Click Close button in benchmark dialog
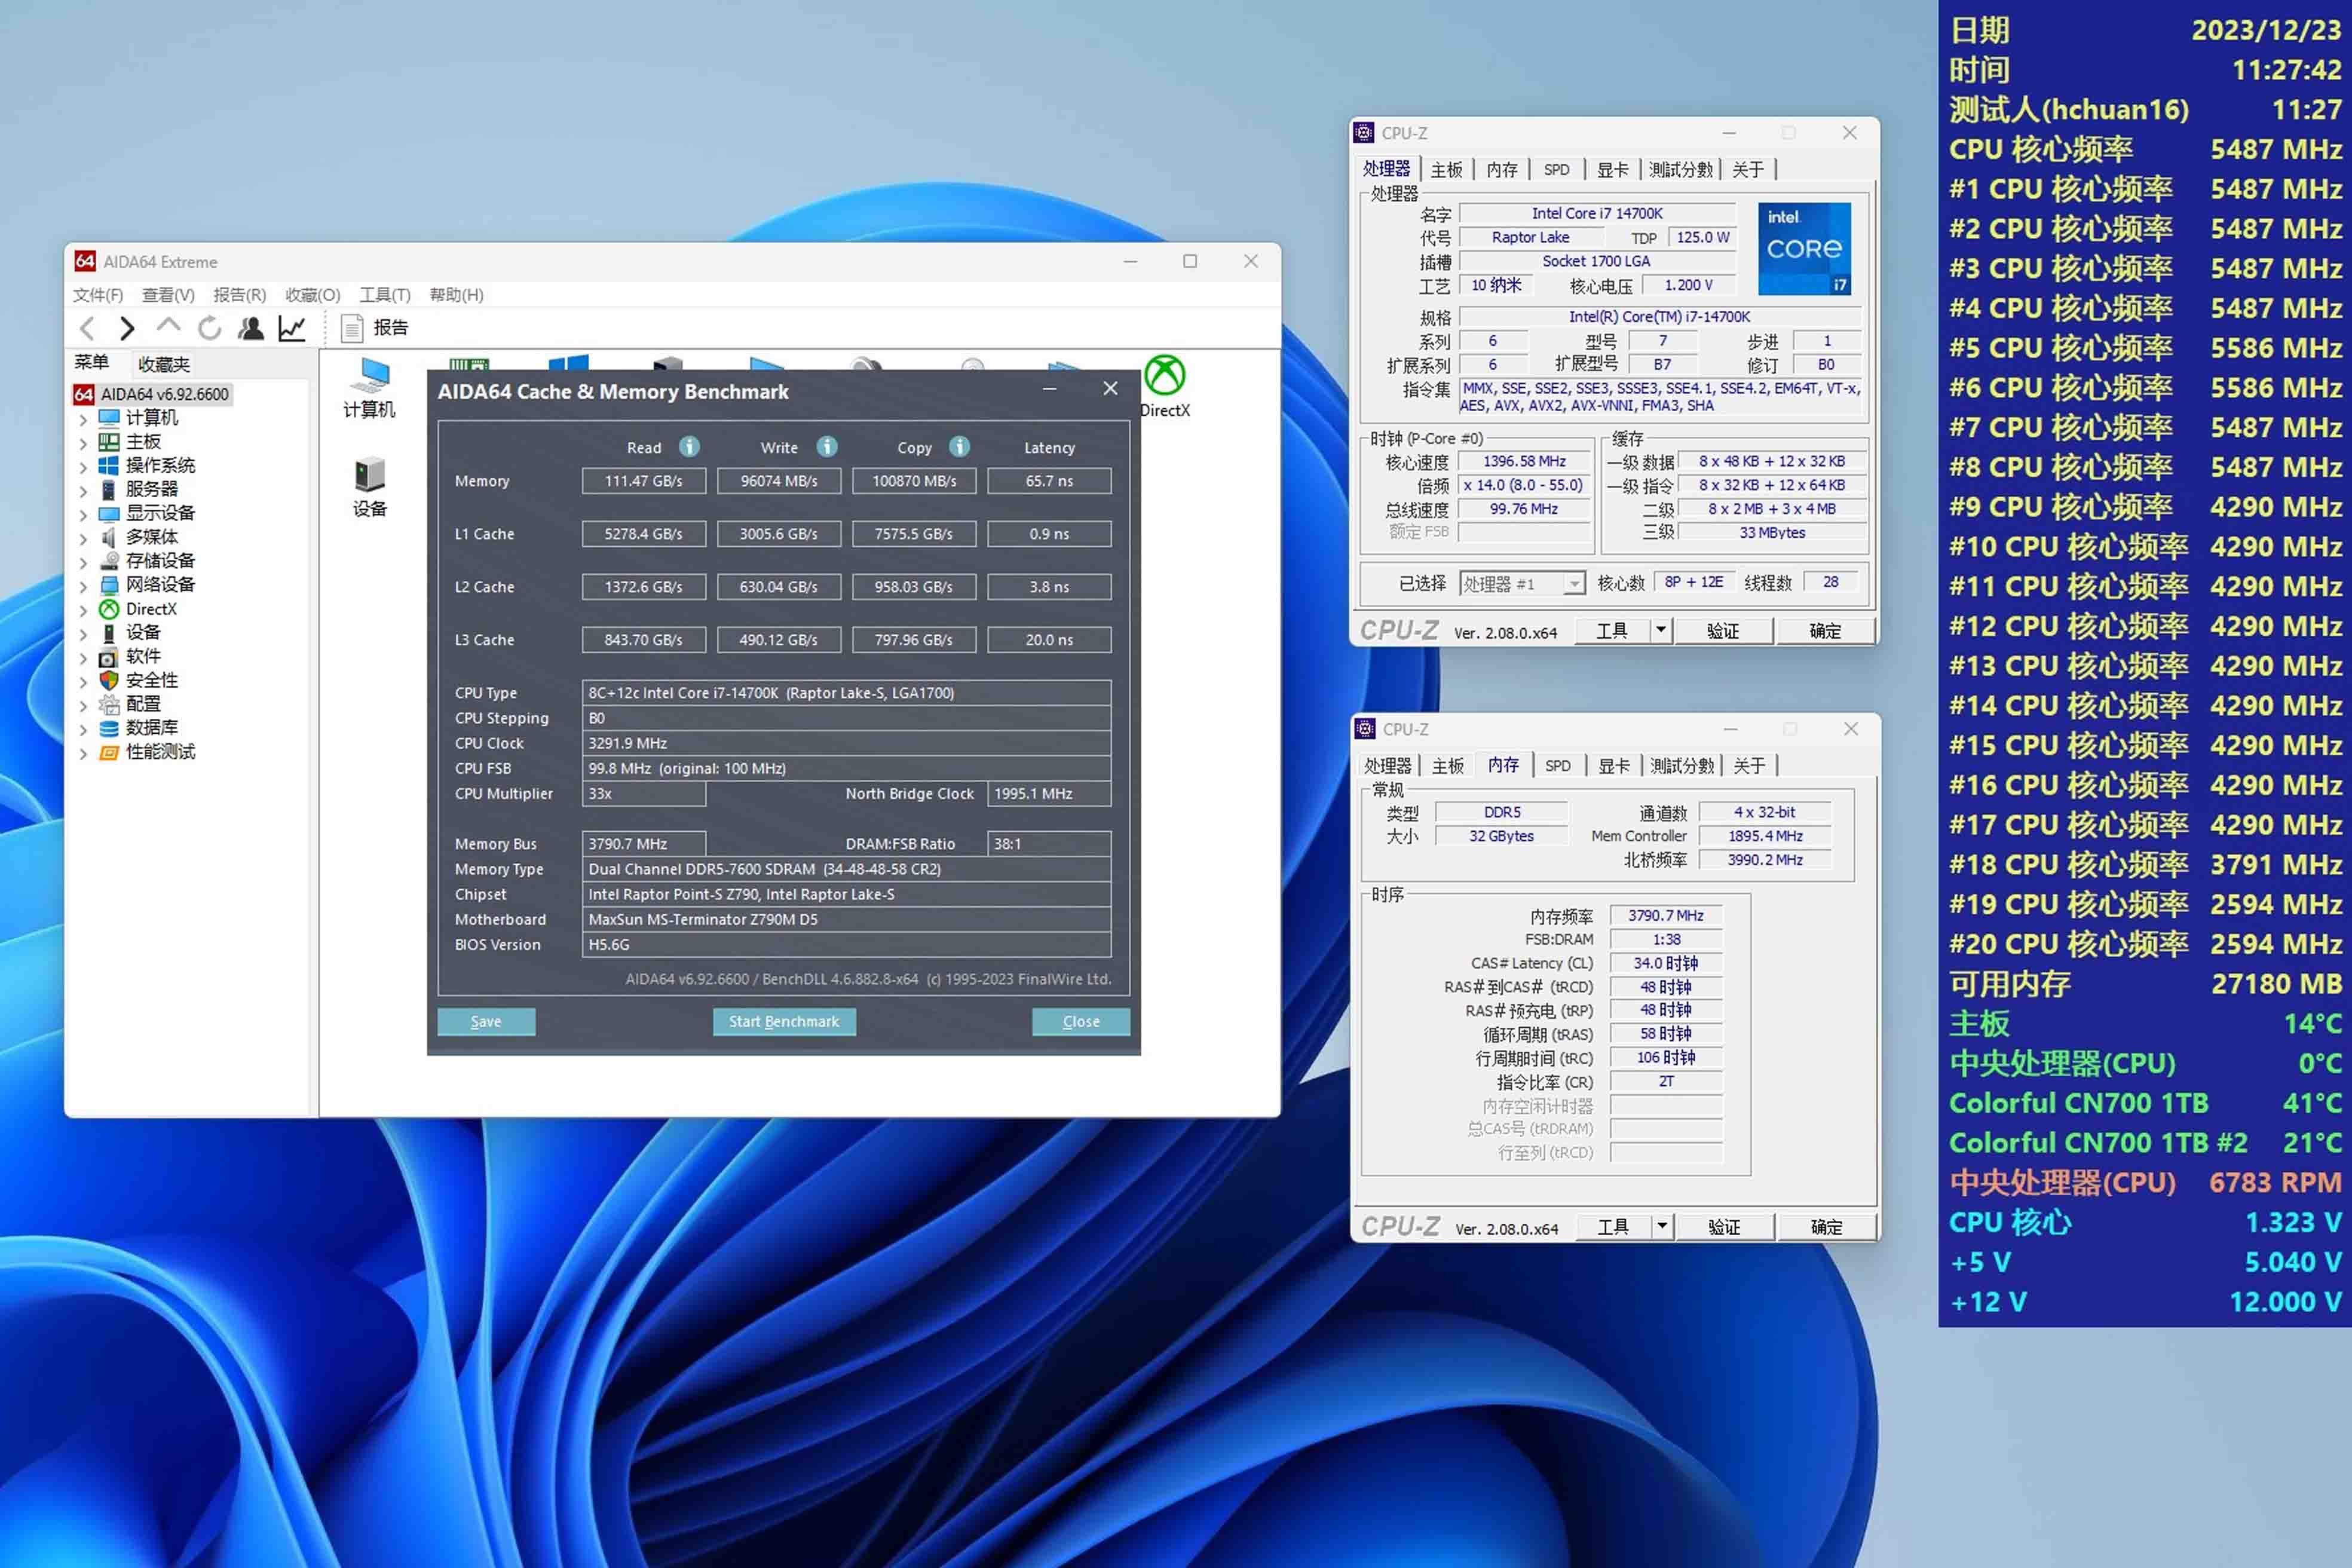Viewport: 2352px width, 1568px height. tap(1081, 1021)
